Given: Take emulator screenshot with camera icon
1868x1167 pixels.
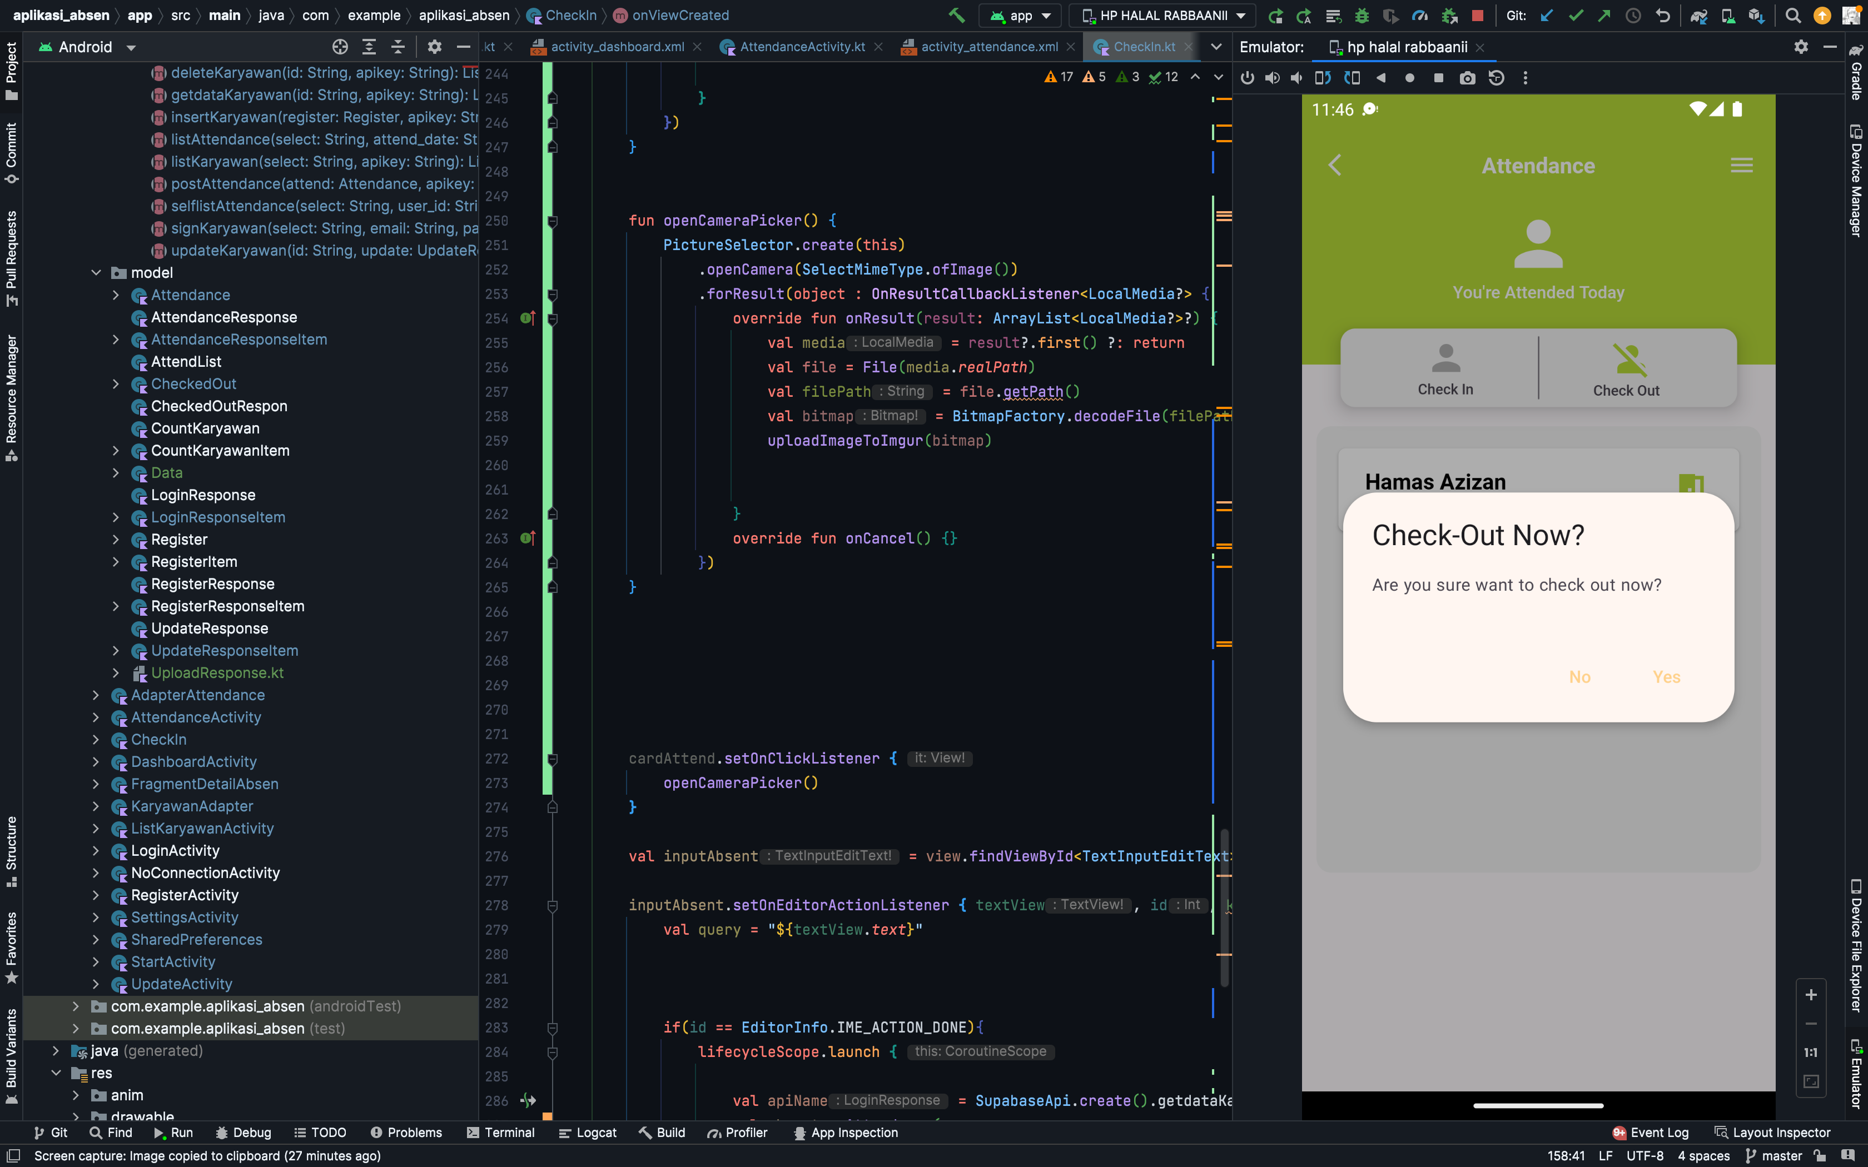Looking at the screenshot, I should click(x=1467, y=78).
